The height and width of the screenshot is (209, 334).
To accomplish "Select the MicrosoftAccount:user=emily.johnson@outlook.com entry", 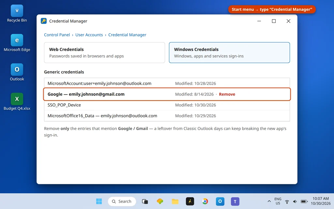I will 167,83.
